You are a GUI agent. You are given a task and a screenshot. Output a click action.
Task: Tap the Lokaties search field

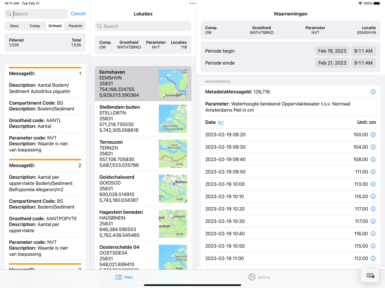click(143, 26)
